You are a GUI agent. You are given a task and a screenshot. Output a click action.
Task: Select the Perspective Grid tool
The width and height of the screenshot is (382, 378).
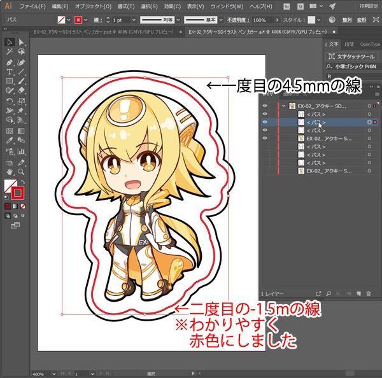[21, 120]
